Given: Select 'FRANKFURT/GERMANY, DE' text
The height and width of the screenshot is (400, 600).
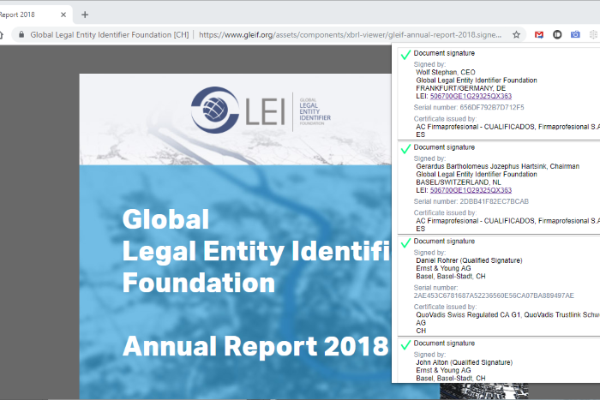Looking at the screenshot, I should (x=461, y=88).
